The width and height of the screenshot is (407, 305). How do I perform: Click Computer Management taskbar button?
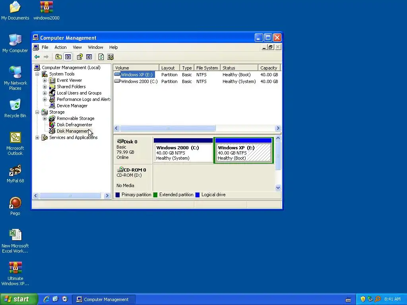(103, 299)
